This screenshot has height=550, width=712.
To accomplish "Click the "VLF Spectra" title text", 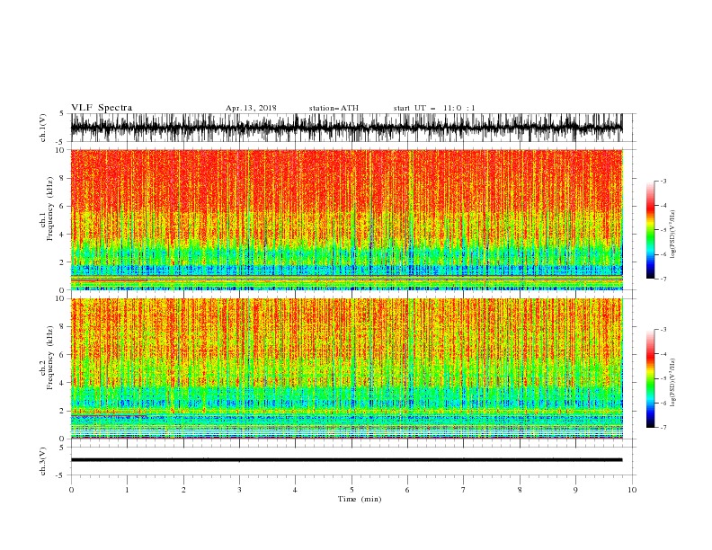I will pos(102,108).
